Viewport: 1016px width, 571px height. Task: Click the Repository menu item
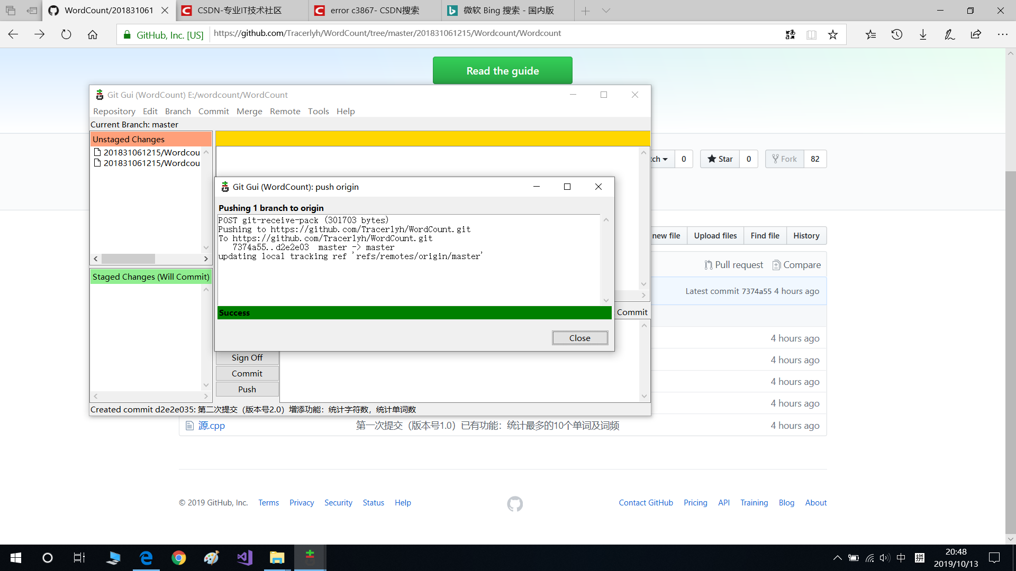coord(114,112)
